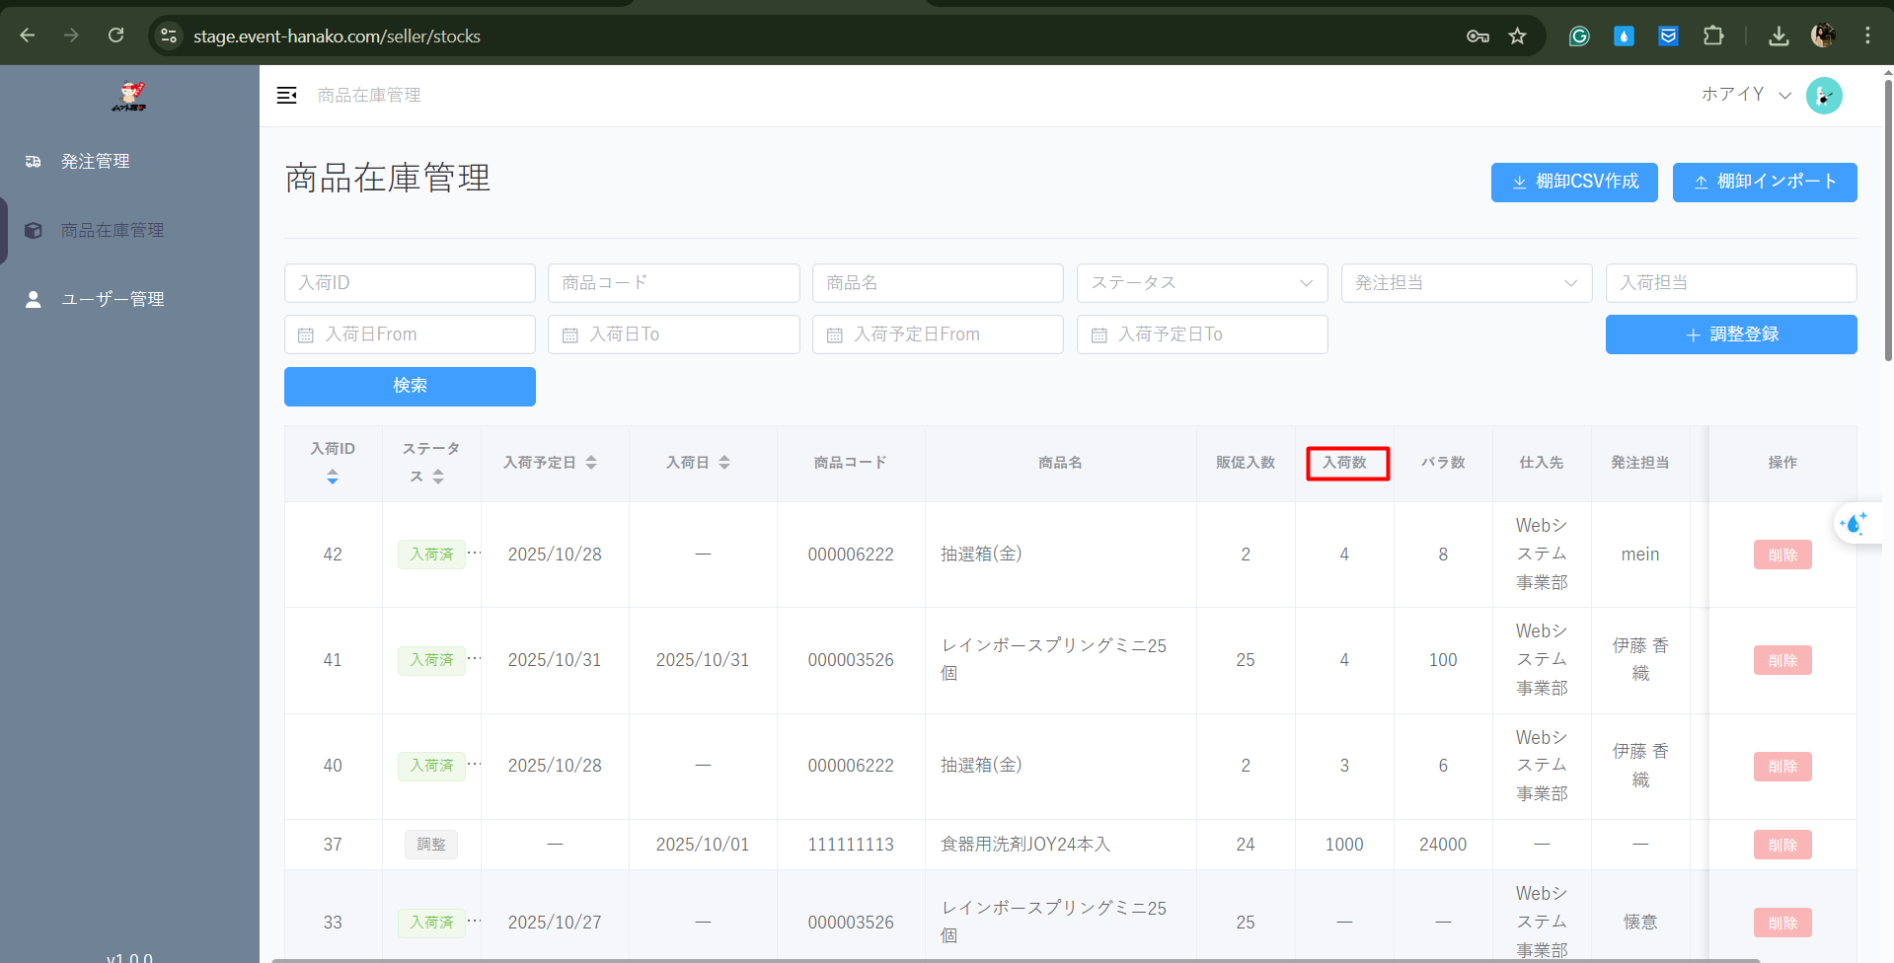Open the ステータス filter dropdown
This screenshot has height=963, width=1894.
pyautogui.click(x=1201, y=283)
